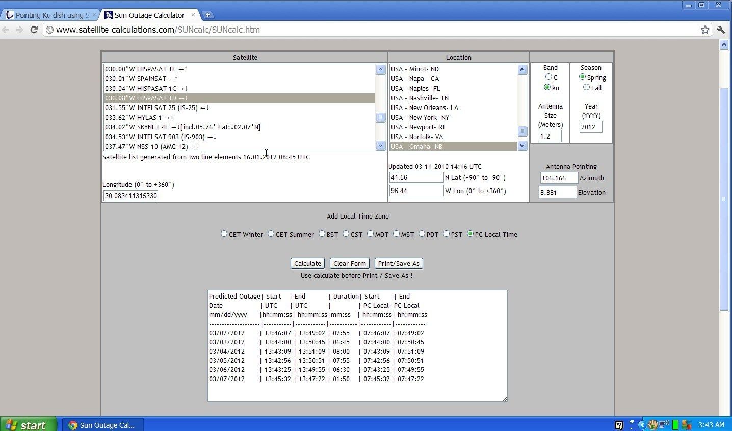
Task: Close the Pointing Ku dish tab
Action: (x=93, y=15)
